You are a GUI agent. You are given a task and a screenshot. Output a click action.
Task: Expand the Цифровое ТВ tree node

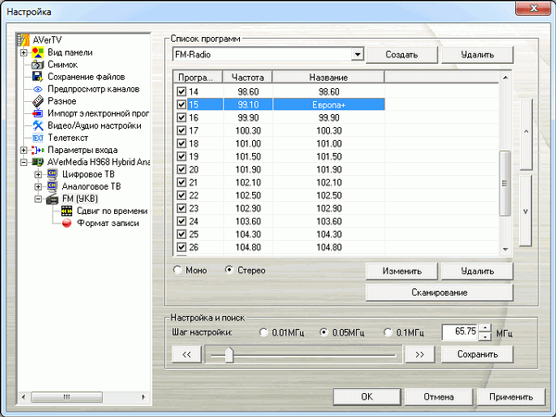tap(38, 174)
